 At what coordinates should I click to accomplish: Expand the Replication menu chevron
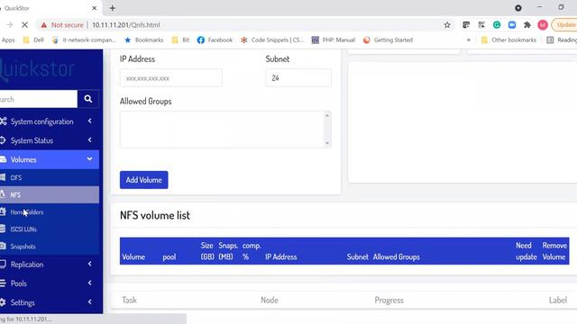[x=90, y=264]
